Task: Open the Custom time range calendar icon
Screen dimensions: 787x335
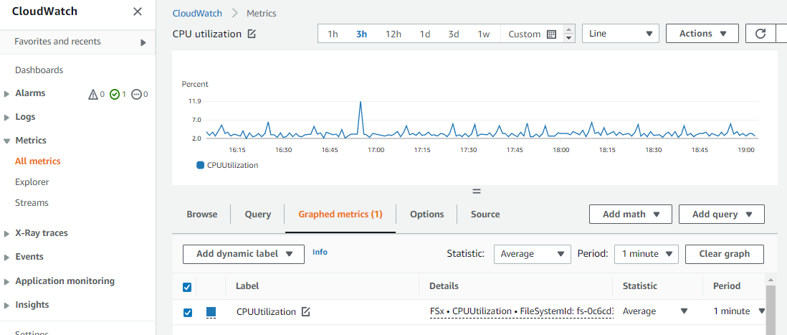Action: pos(551,34)
